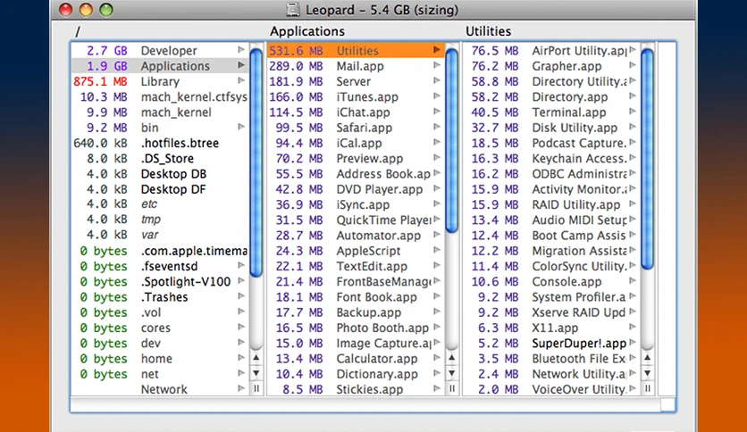Expand the Console.app disclosure arrow
The height and width of the screenshot is (432, 747).
pos(633,280)
